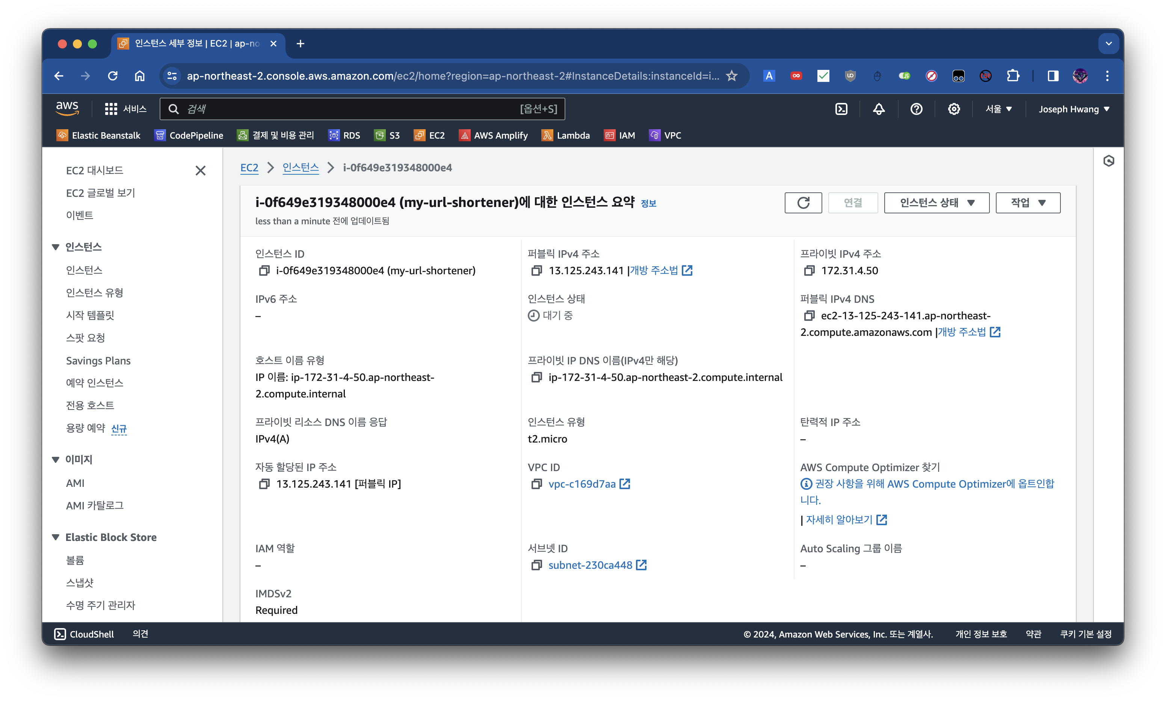Click the 정보 info link
The width and height of the screenshot is (1166, 701).
click(648, 203)
